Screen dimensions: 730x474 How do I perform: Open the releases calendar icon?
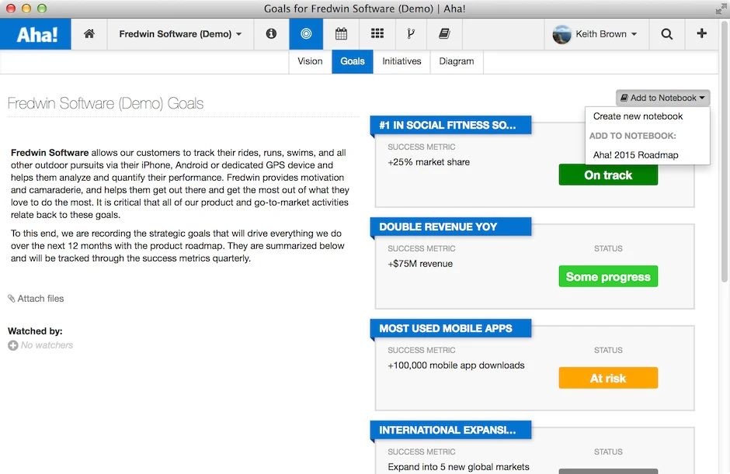[x=341, y=33]
